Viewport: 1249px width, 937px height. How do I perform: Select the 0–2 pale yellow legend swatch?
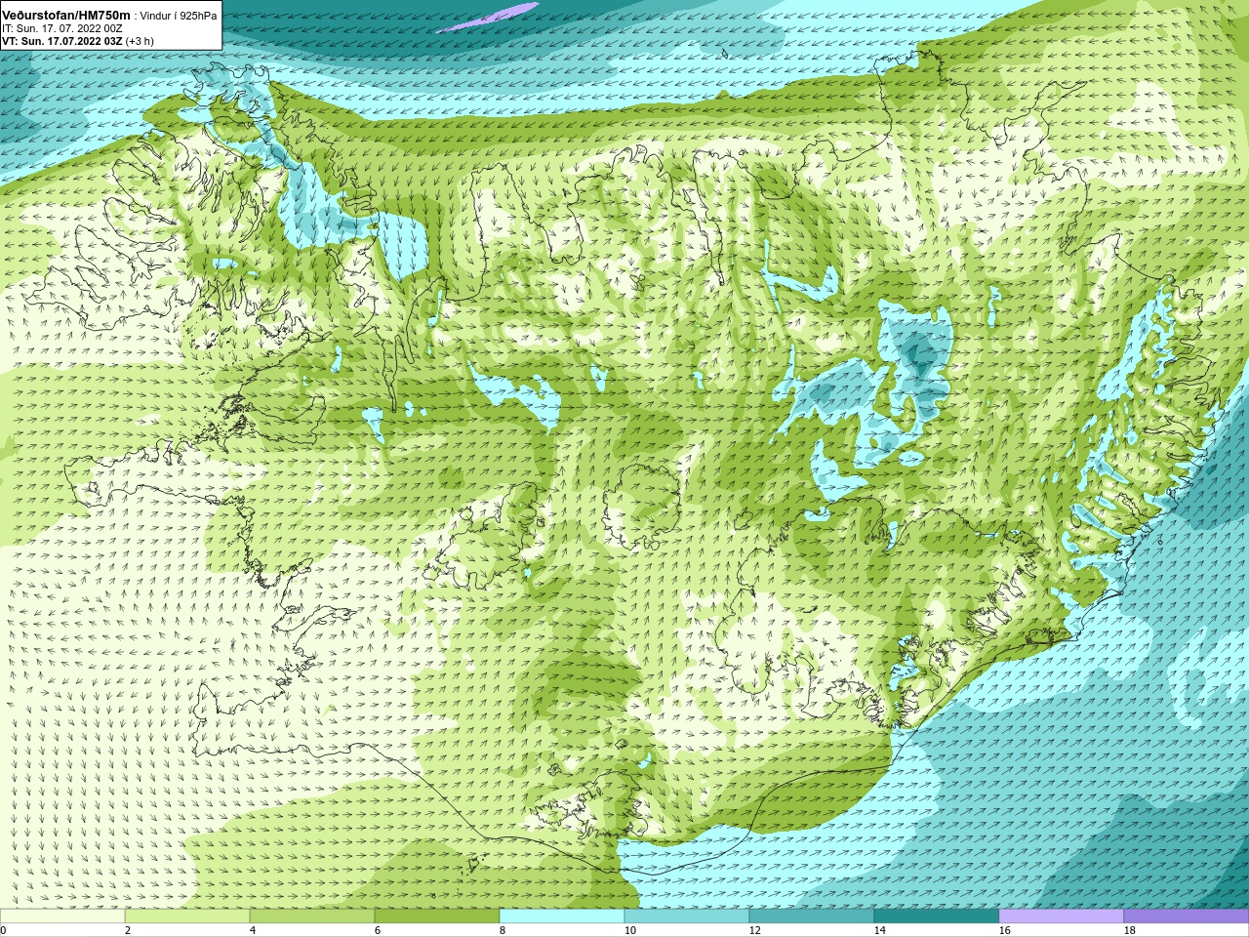click(62, 916)
